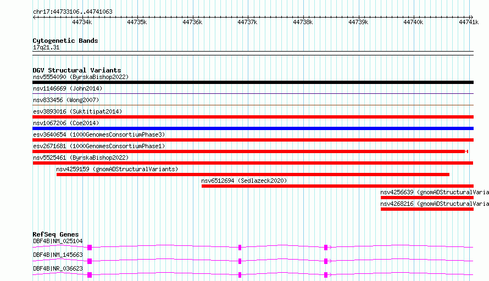Image resolution: width=489 pixels, height=281 pixels.
Task: Select the DGV Structural Variants track title
Action: pyautogui.click(x=77, y=70)
